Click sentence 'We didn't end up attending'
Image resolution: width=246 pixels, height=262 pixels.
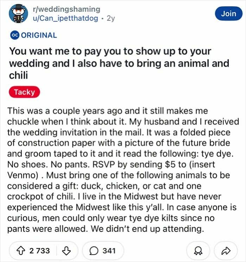(148, 229)
